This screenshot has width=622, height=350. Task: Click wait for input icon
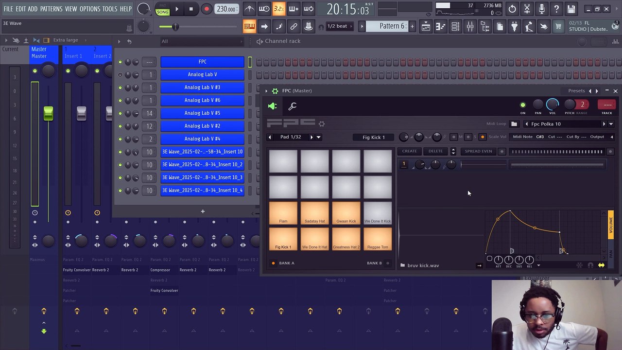tap(264, 9)
